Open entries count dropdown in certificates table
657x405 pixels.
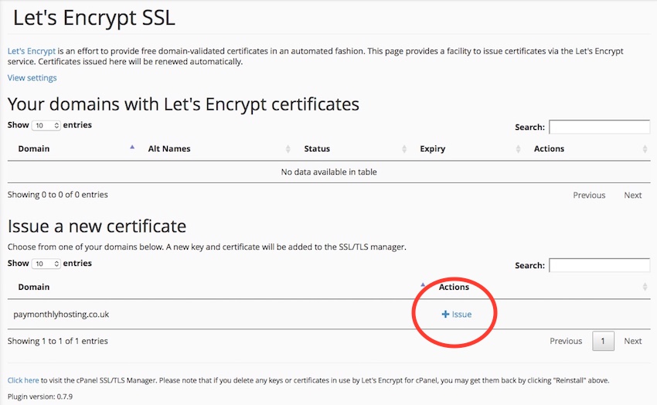46,125
